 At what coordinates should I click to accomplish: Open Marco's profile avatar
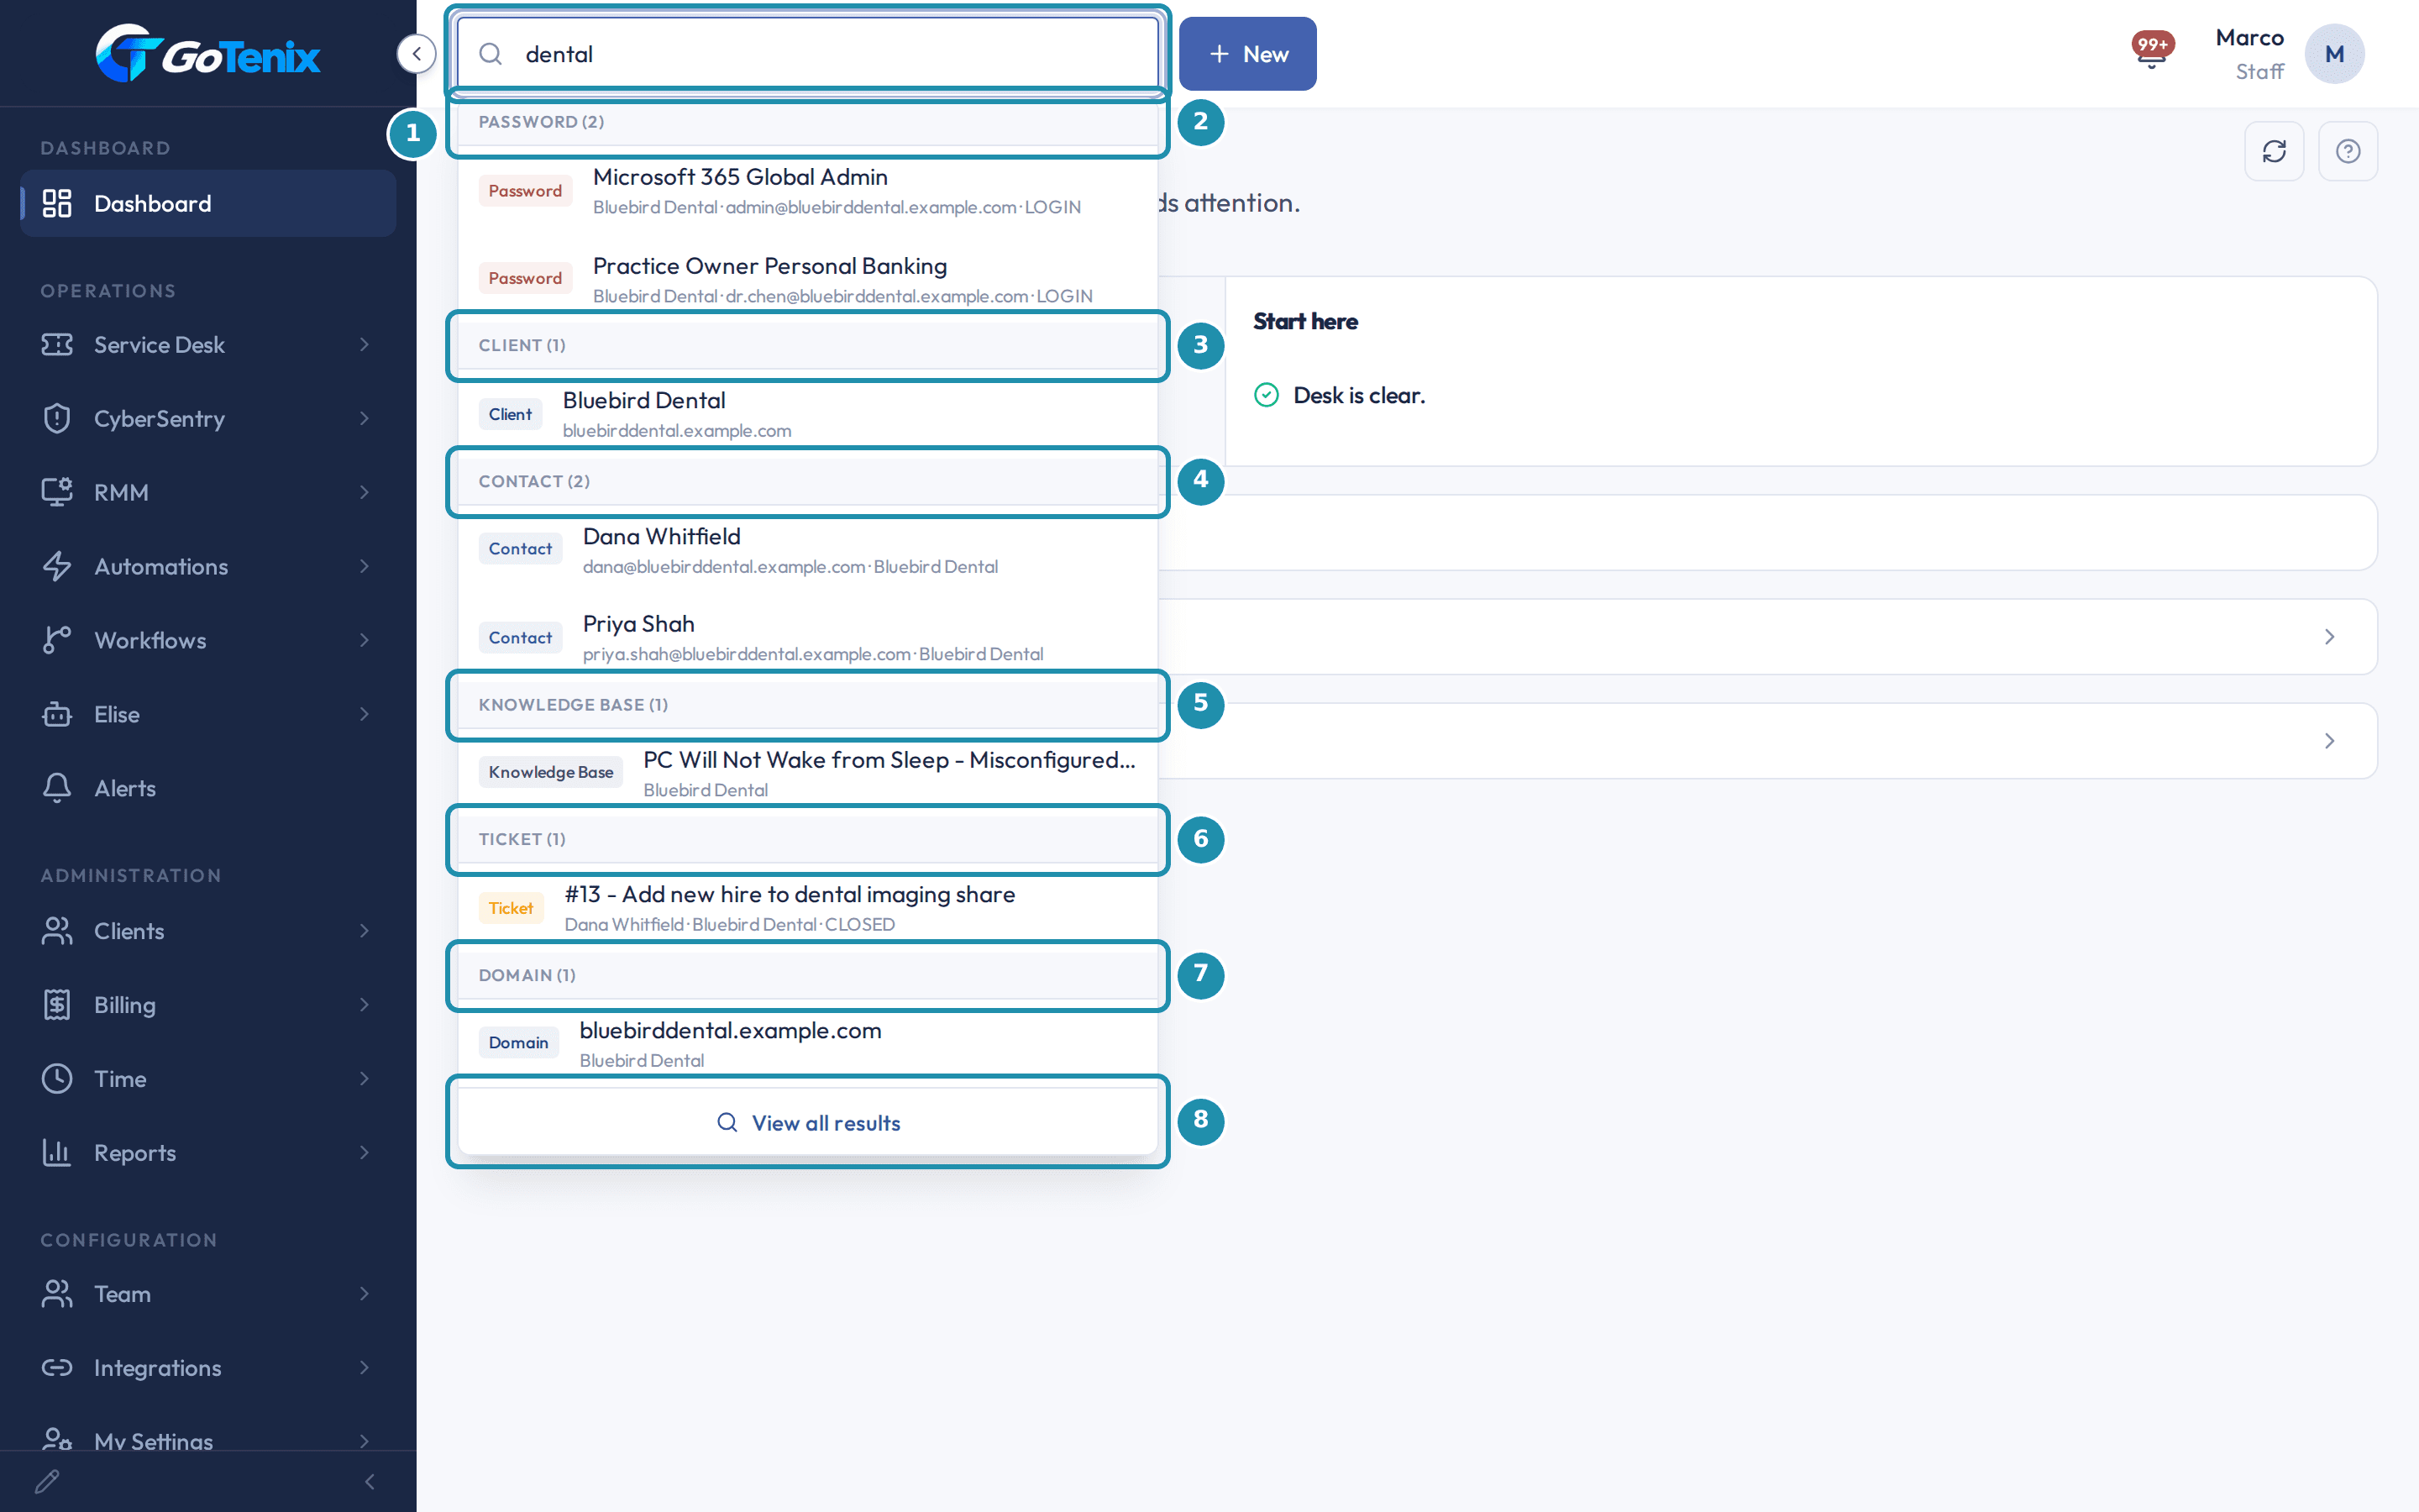click(2334, 54)
